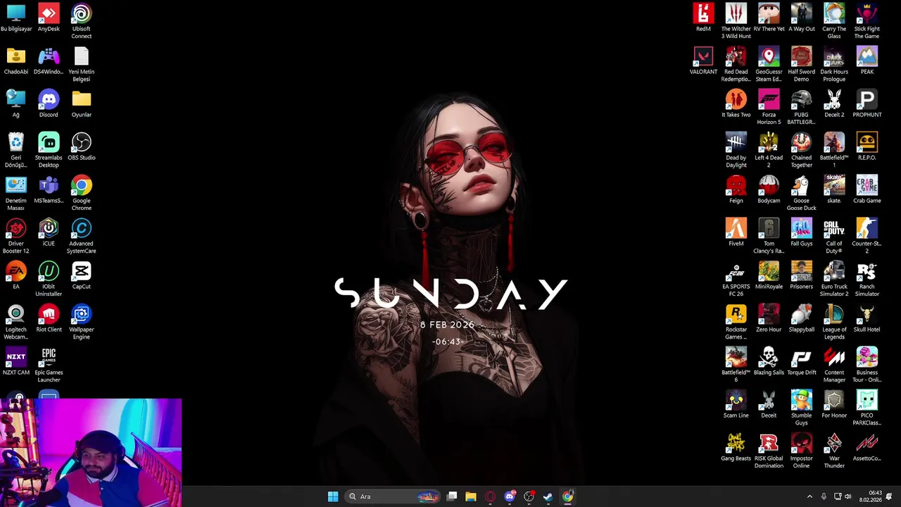Open Rockstar Games Launcher shortcut
The width and height of the screenshot is (901, 507).
click(736, 322)
